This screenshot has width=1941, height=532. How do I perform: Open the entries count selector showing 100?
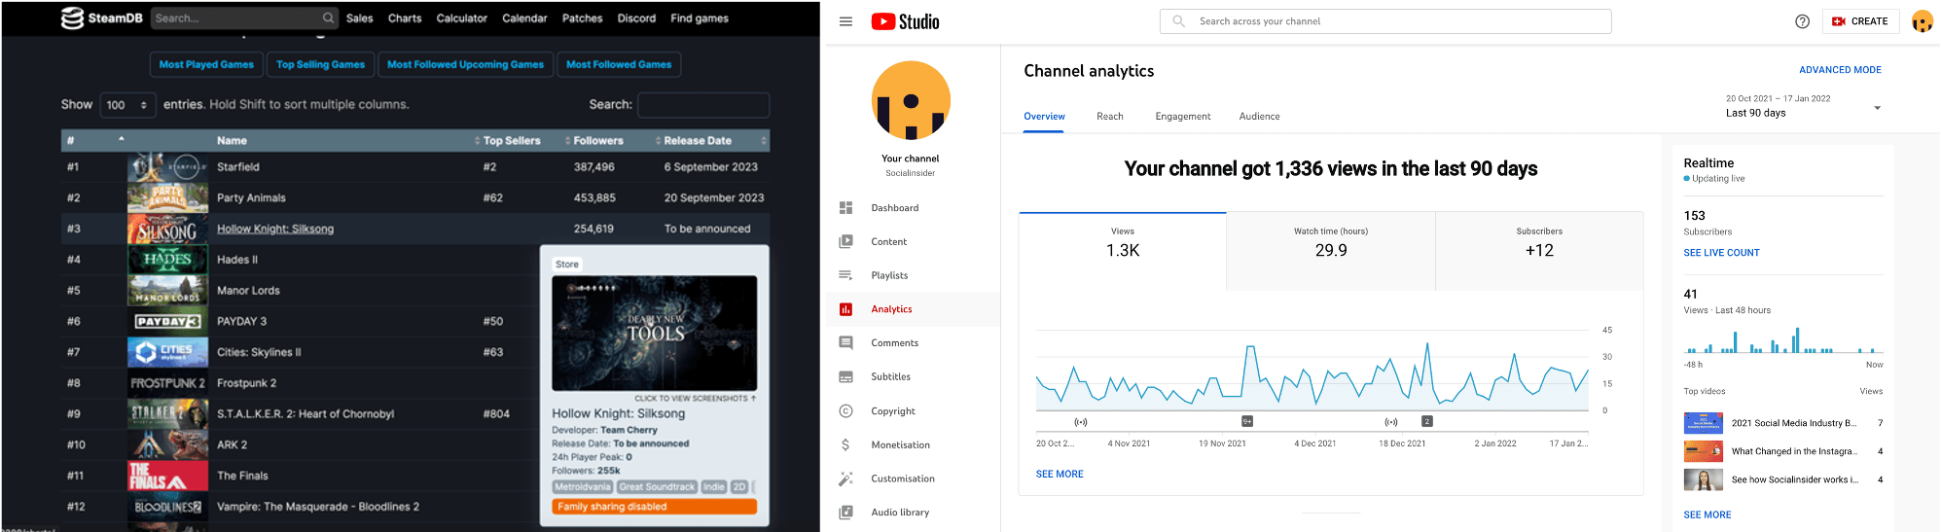click(127, 105)
